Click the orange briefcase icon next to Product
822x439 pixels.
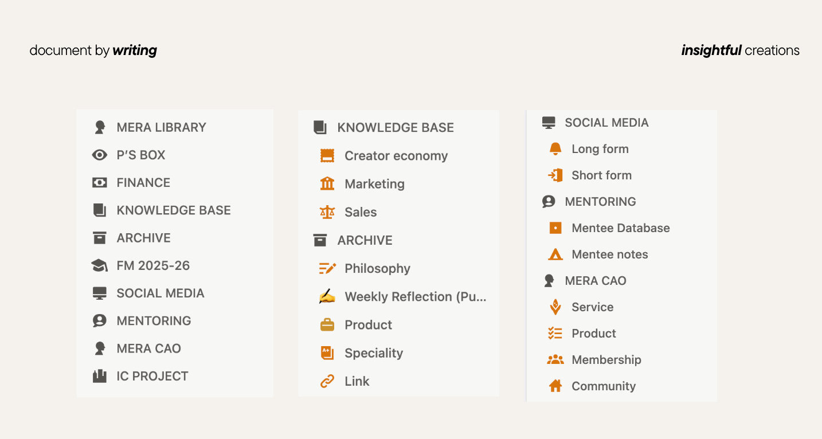coord(327,325)
